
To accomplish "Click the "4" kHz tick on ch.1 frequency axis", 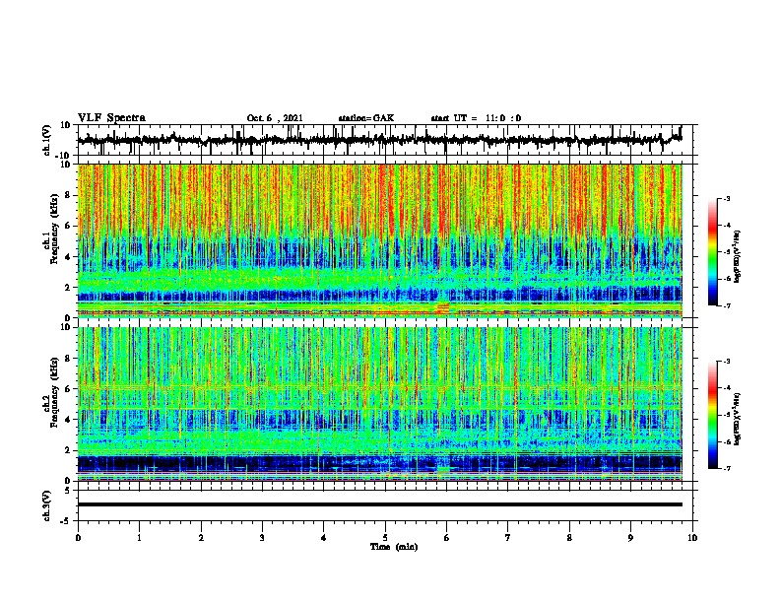I will point(68,257).
